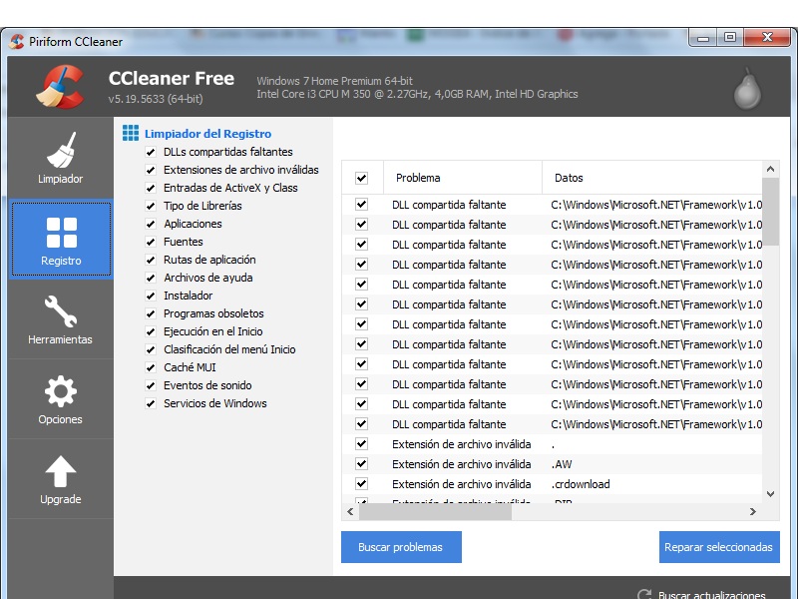Screen dimensions: 798x599
Task: Click the CCleaner logo in header
Action: [60, 87]
